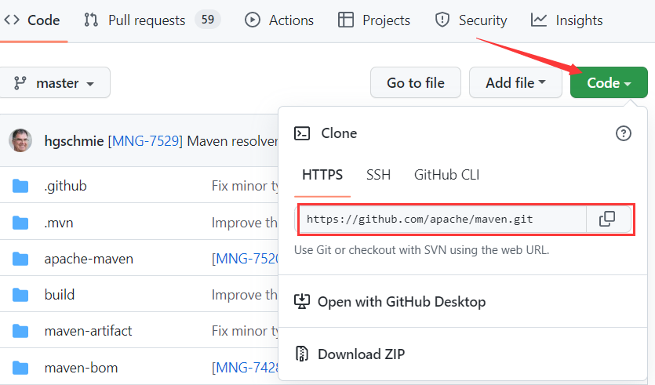
Task: Click the Download ZIP archive icon
Action: 302,354
